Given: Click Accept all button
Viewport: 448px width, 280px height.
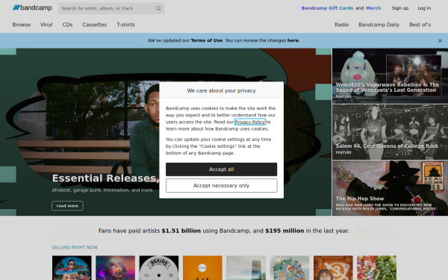Looking at the screenshot, I should tap(222, 169).
